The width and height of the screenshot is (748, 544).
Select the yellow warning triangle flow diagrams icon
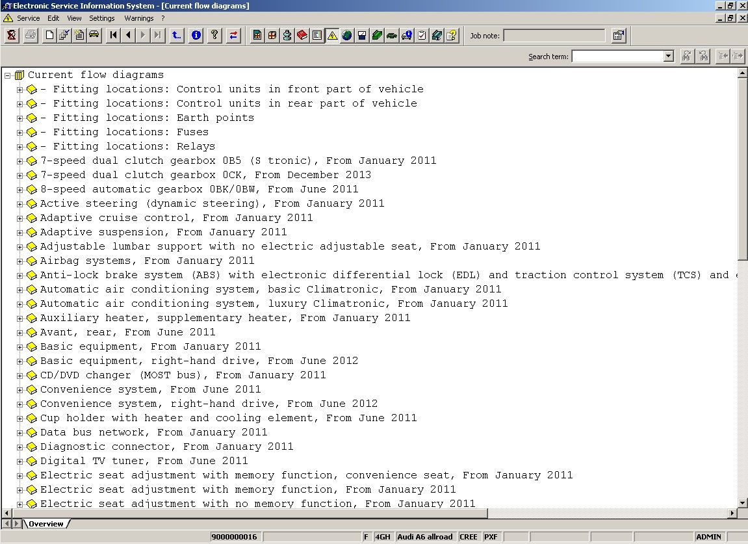pos(332,35)
